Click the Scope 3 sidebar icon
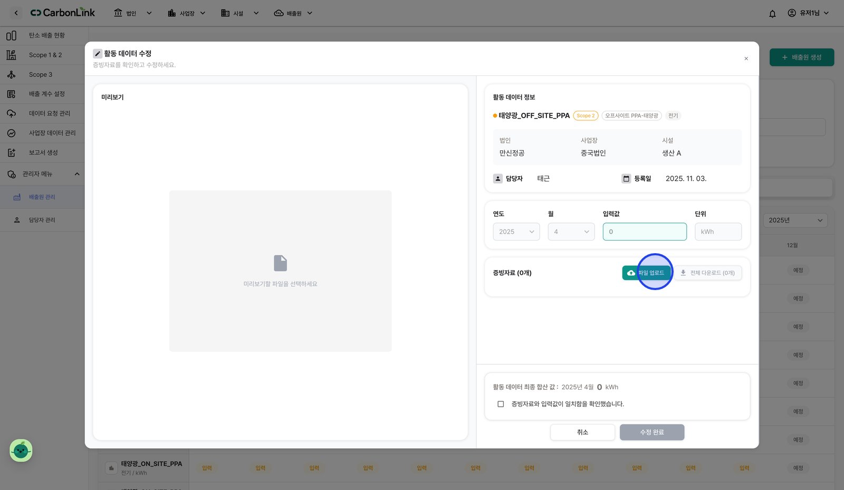 [11, 74]
